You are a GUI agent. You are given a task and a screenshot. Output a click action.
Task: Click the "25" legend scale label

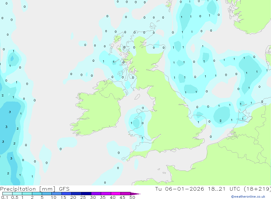click(x=83, y=197)
